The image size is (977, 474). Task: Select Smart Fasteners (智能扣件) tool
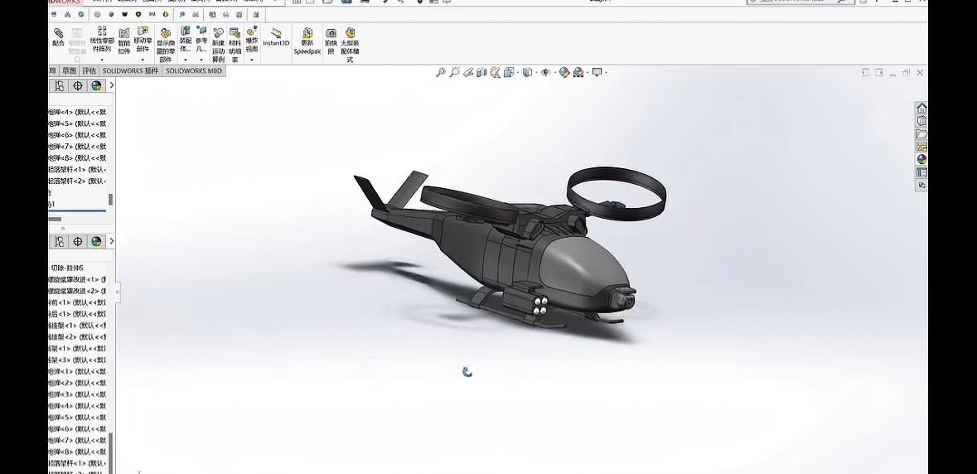point(124,41)
